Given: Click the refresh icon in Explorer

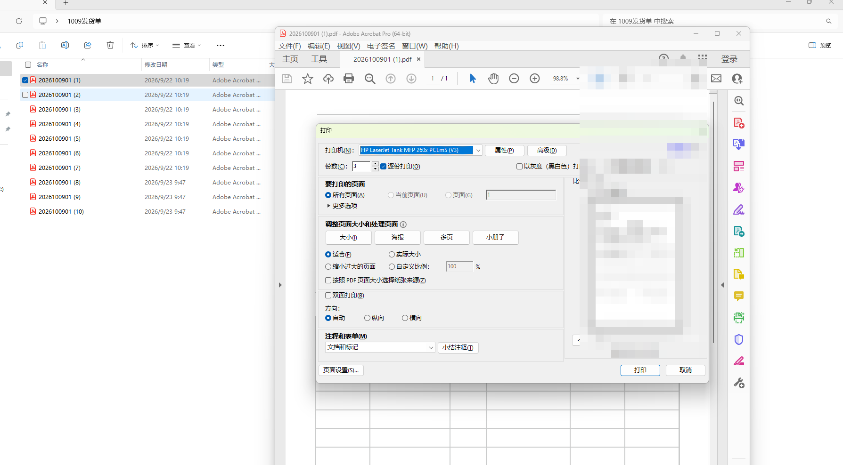Looking at the screenshot, I should coord(19,21).
